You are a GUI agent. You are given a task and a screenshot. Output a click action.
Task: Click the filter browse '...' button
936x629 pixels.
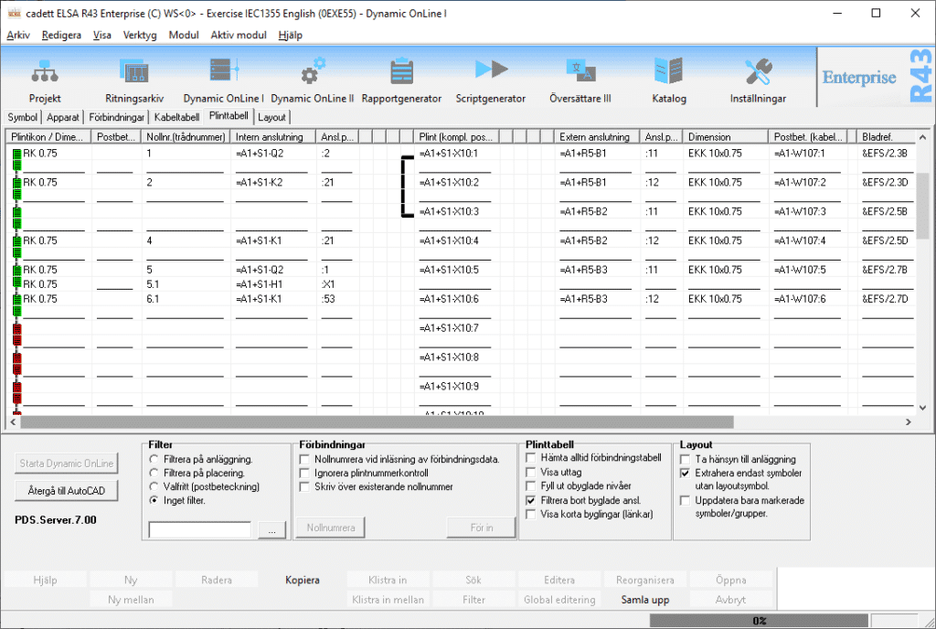tap(271, 529)
